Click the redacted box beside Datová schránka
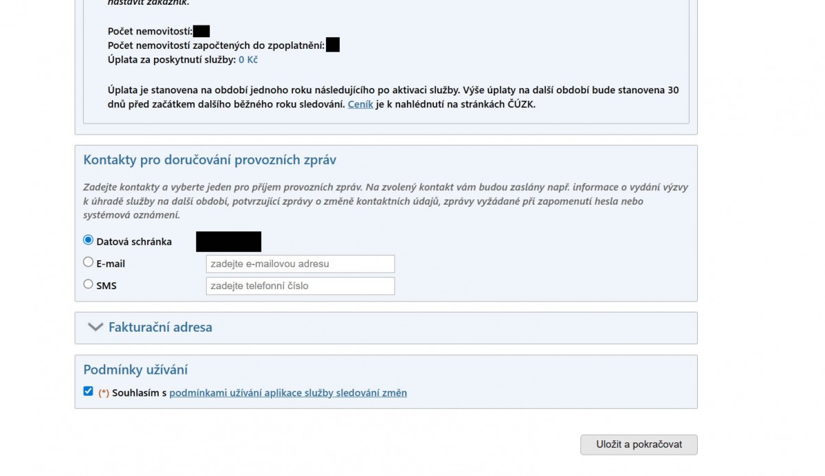This screenshot has width=825, height=476. pyautogui.click(x=228, y=242)
